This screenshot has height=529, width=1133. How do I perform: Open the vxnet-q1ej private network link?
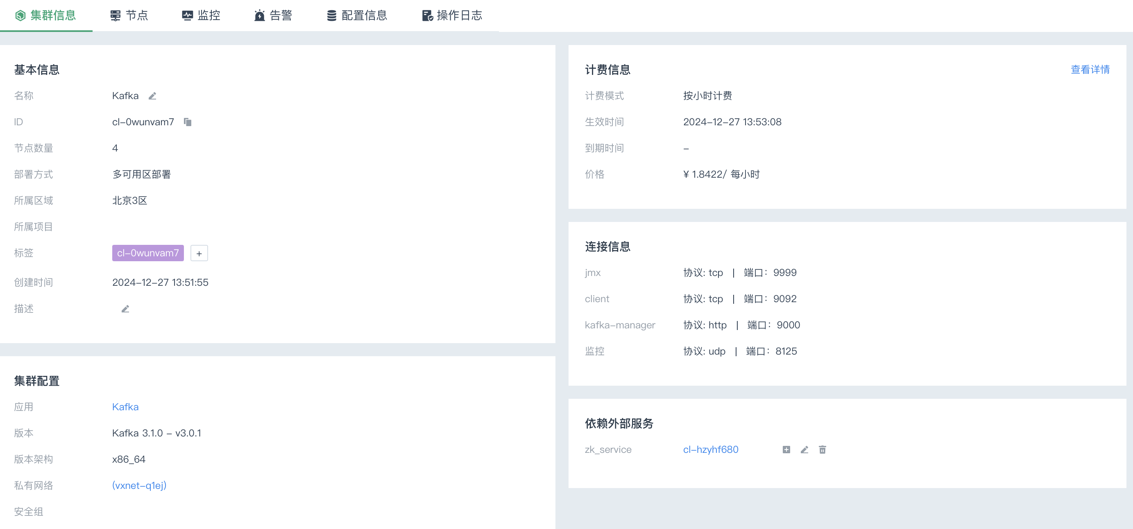point(139,486)
